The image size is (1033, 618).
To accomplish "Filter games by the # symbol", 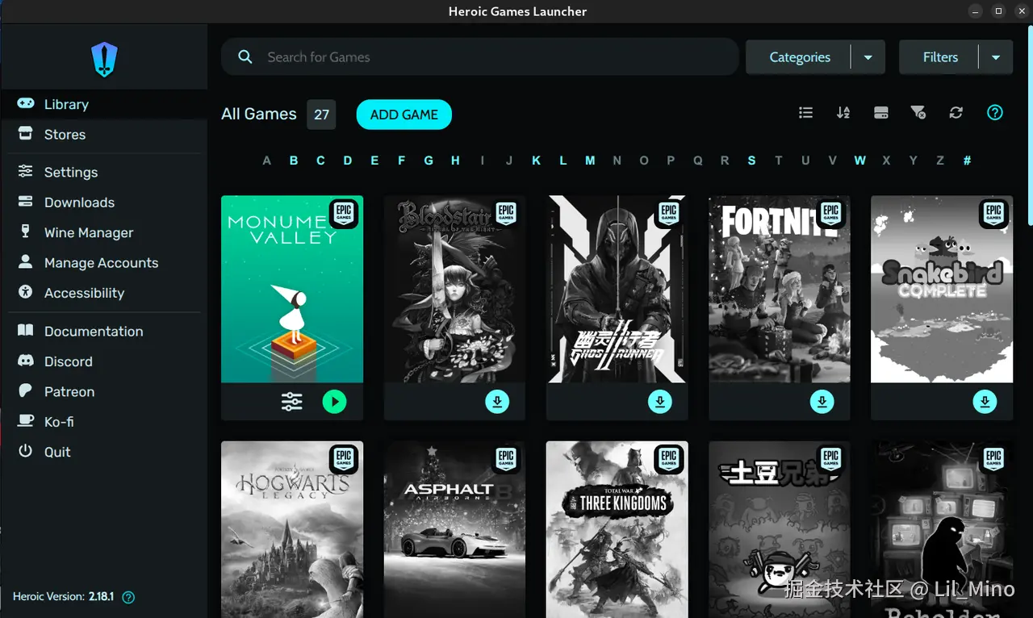I will 967,161.
